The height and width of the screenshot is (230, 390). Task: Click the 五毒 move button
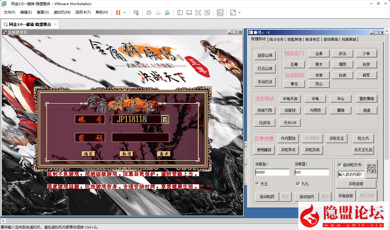coord(294,64)
